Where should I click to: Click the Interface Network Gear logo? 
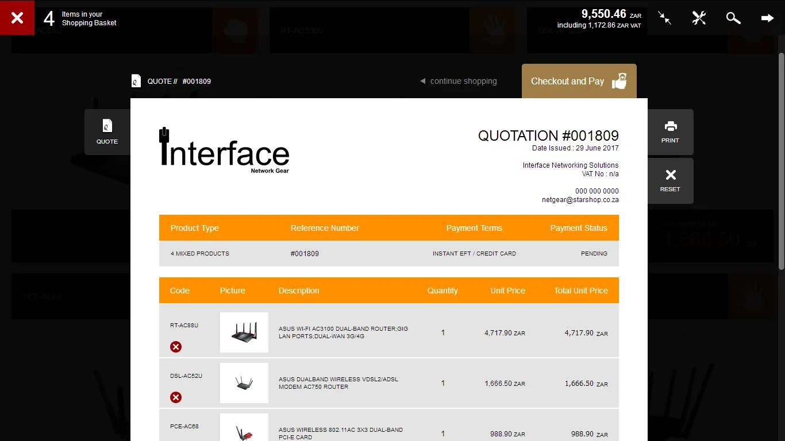click(224, 150)
